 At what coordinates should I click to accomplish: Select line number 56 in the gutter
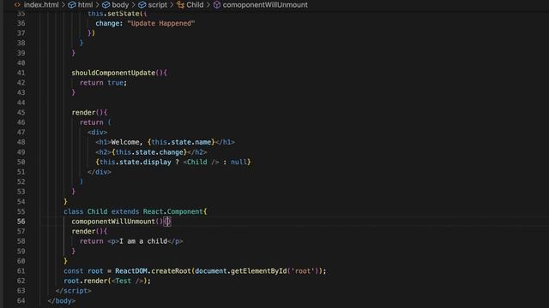pos(21,222)
